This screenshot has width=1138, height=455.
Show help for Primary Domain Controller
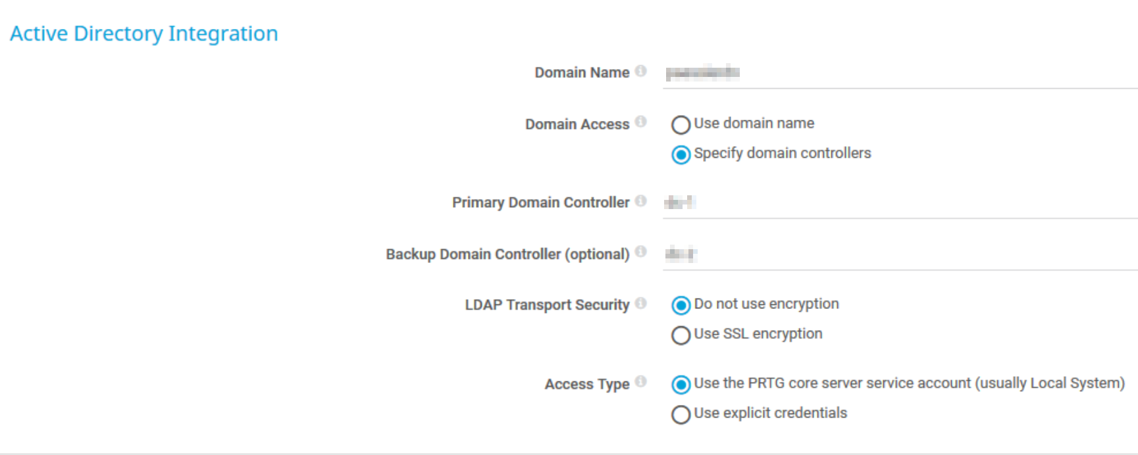640,201
